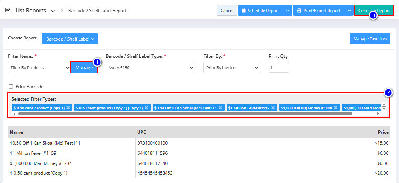Click Schedule Report button

tap(261, 11)
